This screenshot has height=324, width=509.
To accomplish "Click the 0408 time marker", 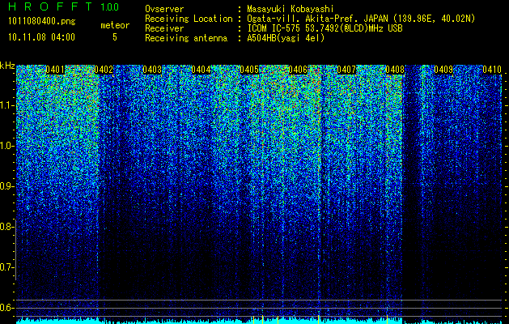I will click(395, 70).
